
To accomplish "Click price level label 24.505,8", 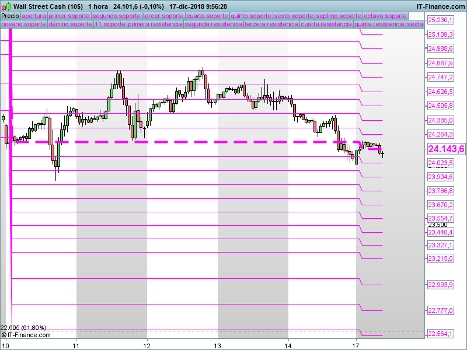I will [441, 106].
